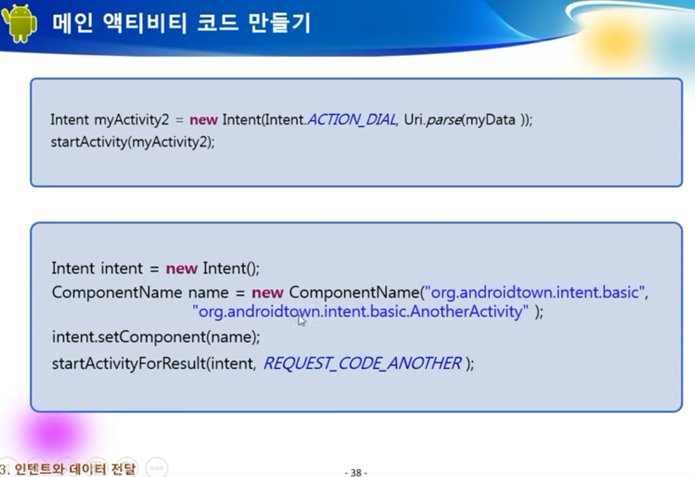695x477 pixels.
Task: Open the slideshow more options button
Action: pos(156,467)
